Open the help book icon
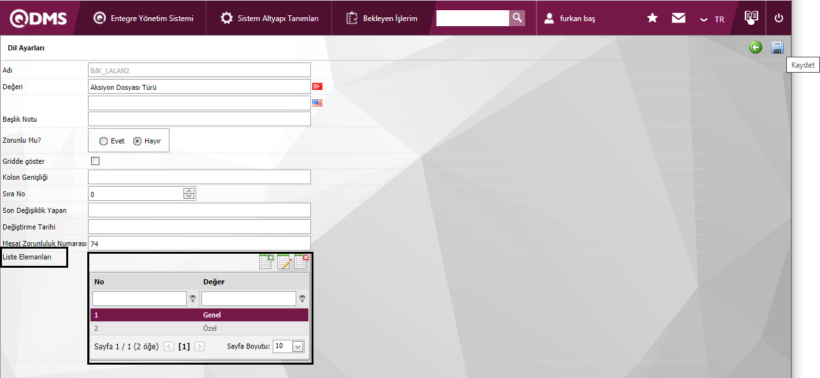 pyautogui.click(x=752, y=17)
